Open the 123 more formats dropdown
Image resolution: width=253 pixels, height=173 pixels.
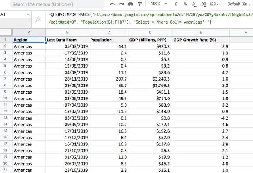(x=215, y=4)
